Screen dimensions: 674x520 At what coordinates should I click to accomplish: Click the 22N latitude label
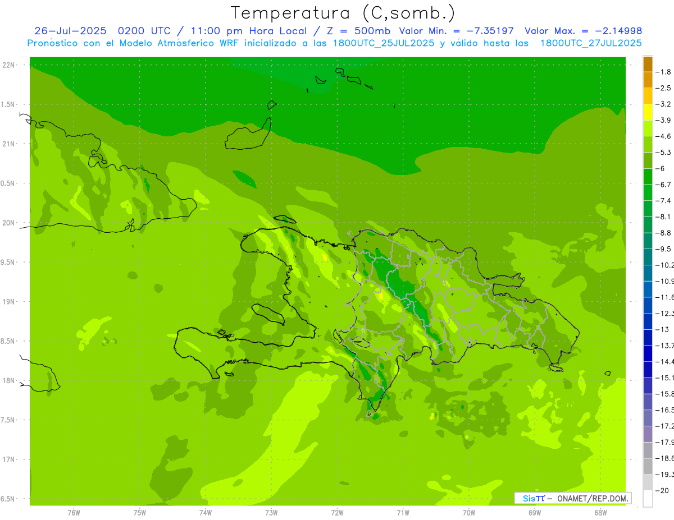click(x=8, y=65)
